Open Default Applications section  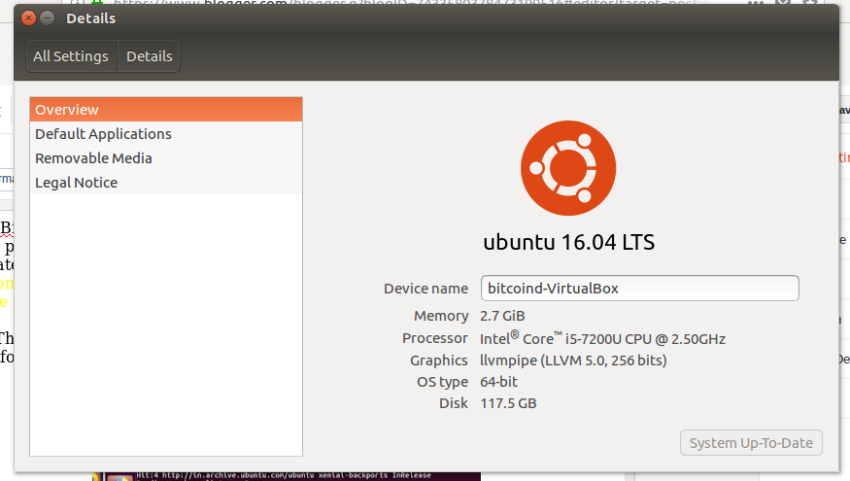pyautogui.click(x=166, y=134)
